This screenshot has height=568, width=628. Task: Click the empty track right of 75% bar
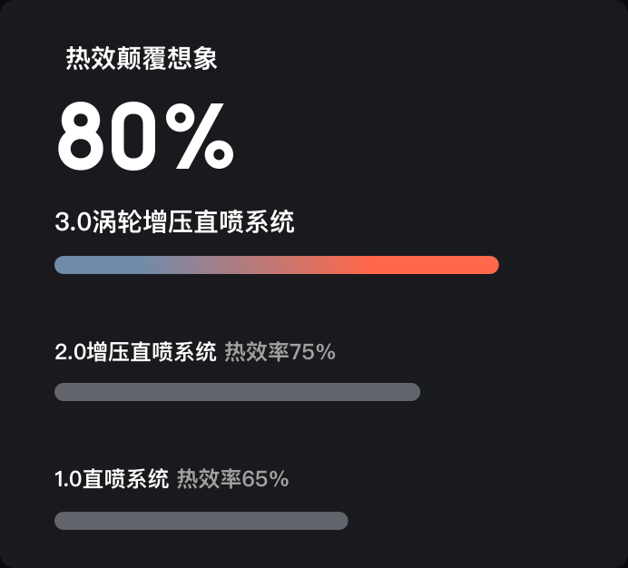tap(496, 392)
